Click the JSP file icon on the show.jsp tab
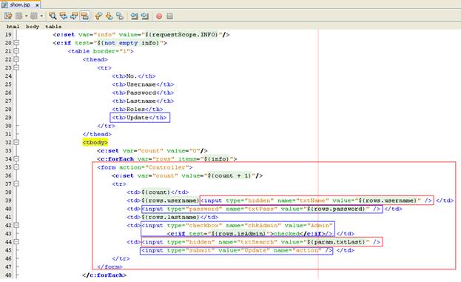This screenshot has width=461, height=282. coord(4,4)
